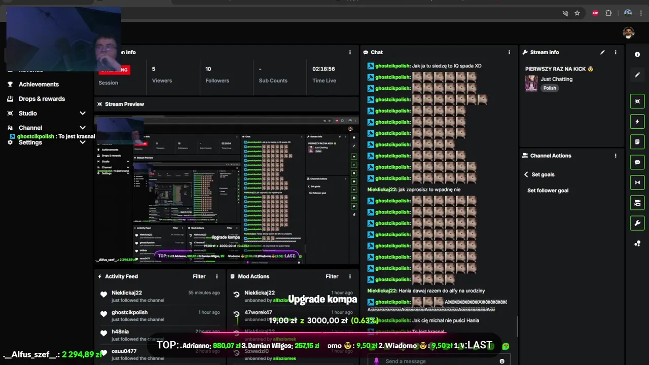Toggle the Stream Preview widget in right sidebar

coord(637,101)
